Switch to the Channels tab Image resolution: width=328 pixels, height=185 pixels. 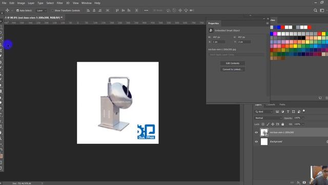270,104
